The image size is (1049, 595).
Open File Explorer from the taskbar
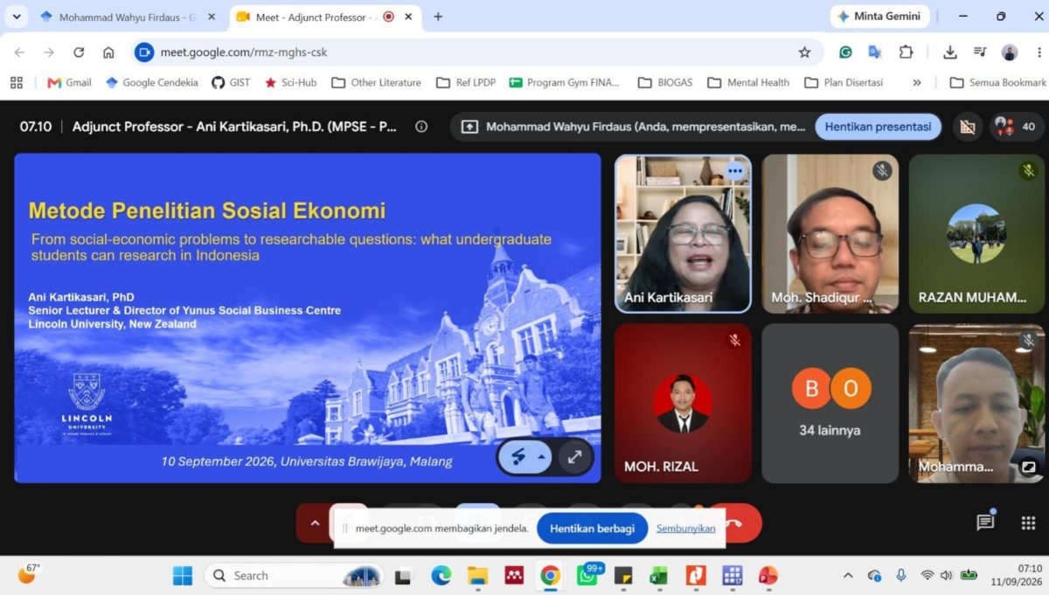(477, 576)
